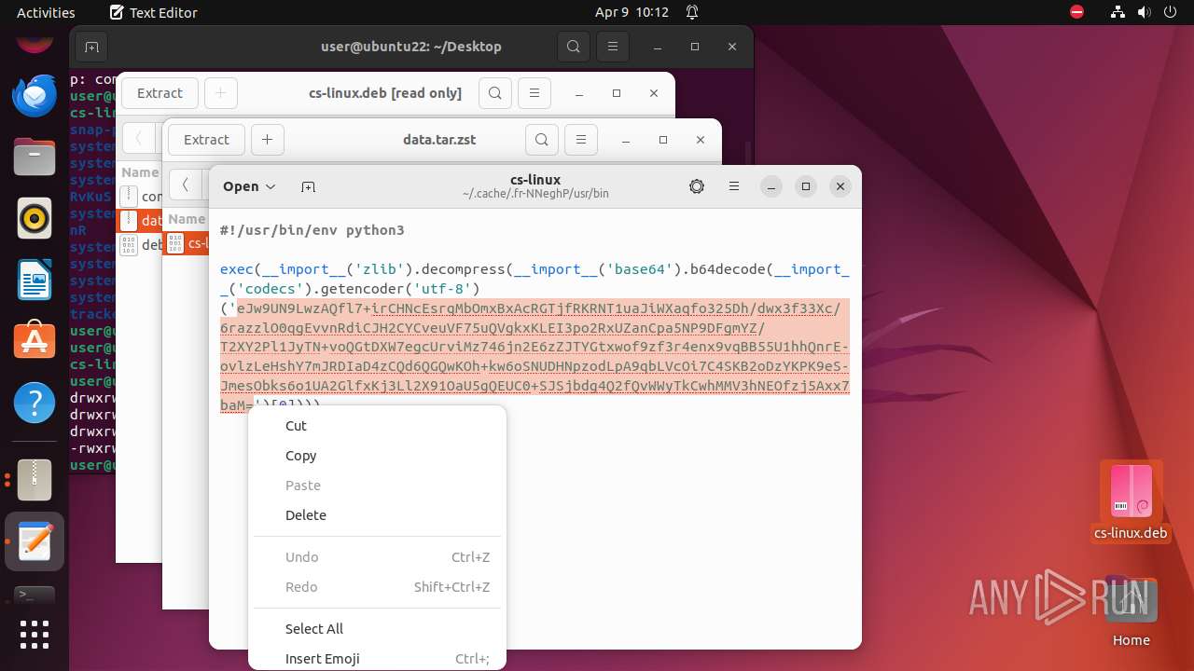The width and height of the screenshot is (1194, 671).
Task: Create new tab icon in Text Editor header
Action: pos(308,186)
